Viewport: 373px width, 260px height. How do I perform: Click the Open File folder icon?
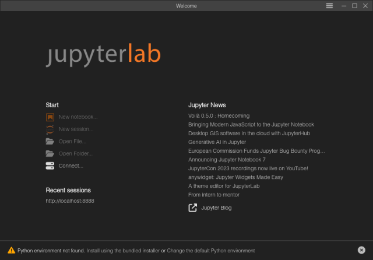click(x=50, y=142)
